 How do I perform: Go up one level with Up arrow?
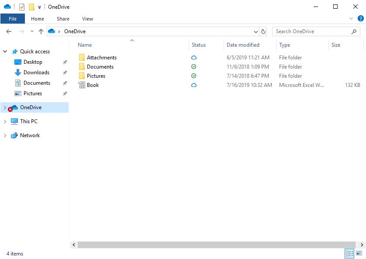coord(41,31)
